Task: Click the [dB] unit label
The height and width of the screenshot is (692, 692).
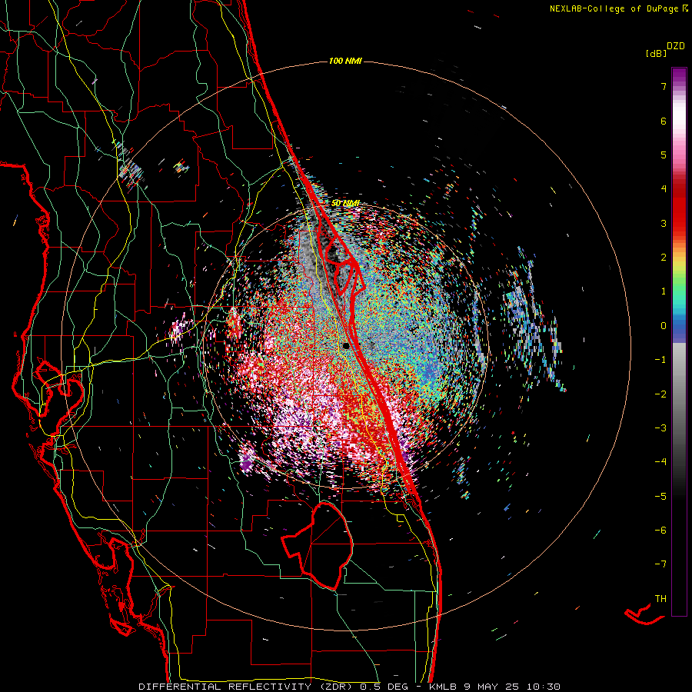Action: point(656,54)
